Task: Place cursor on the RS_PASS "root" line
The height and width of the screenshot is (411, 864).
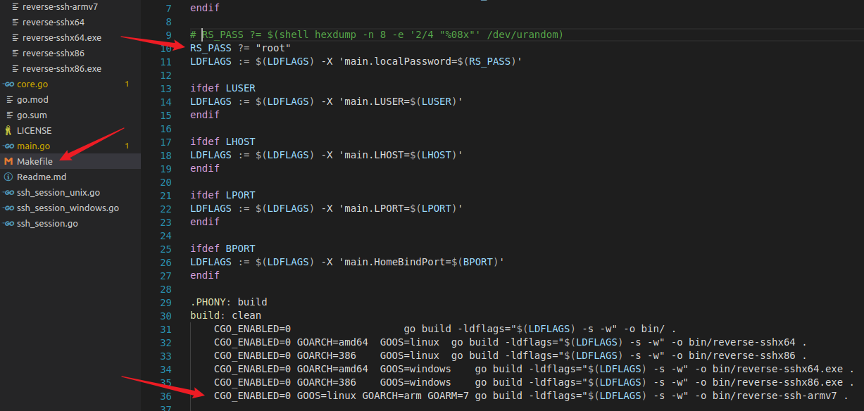Action: tap(240, 48)
